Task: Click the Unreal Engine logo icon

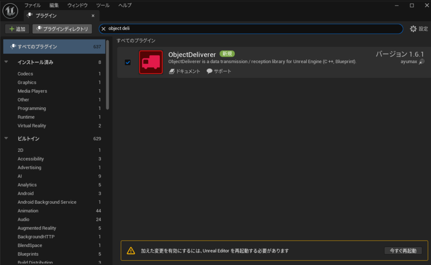Action: (10, 10)
